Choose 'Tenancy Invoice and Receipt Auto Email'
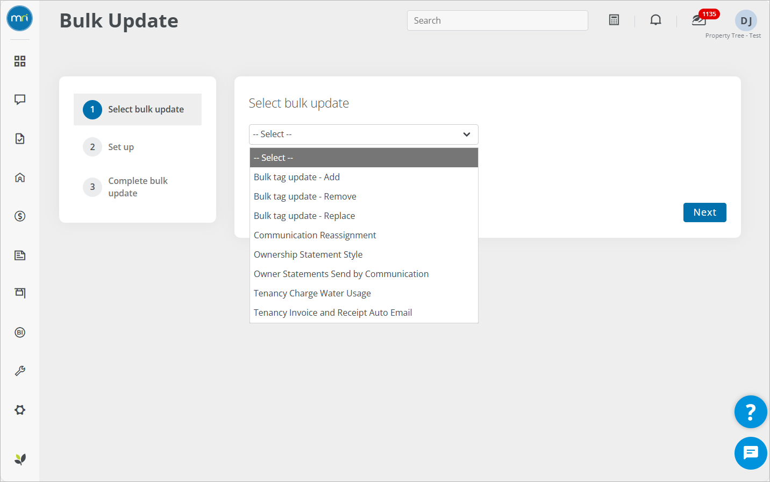The width and height of the screenshot is (770, 482). (x=364, y=313)
